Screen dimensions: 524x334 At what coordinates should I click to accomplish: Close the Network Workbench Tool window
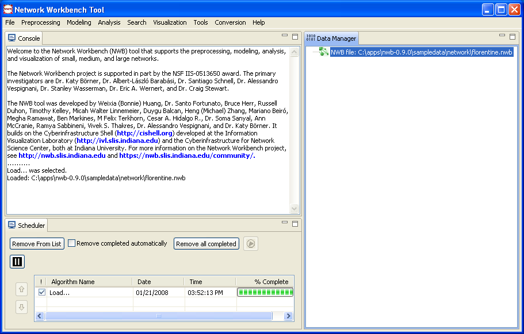click(514, 10)
